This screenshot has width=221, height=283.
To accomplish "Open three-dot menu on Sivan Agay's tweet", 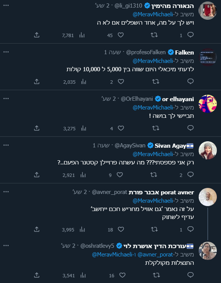I will [x=6, y=145].
